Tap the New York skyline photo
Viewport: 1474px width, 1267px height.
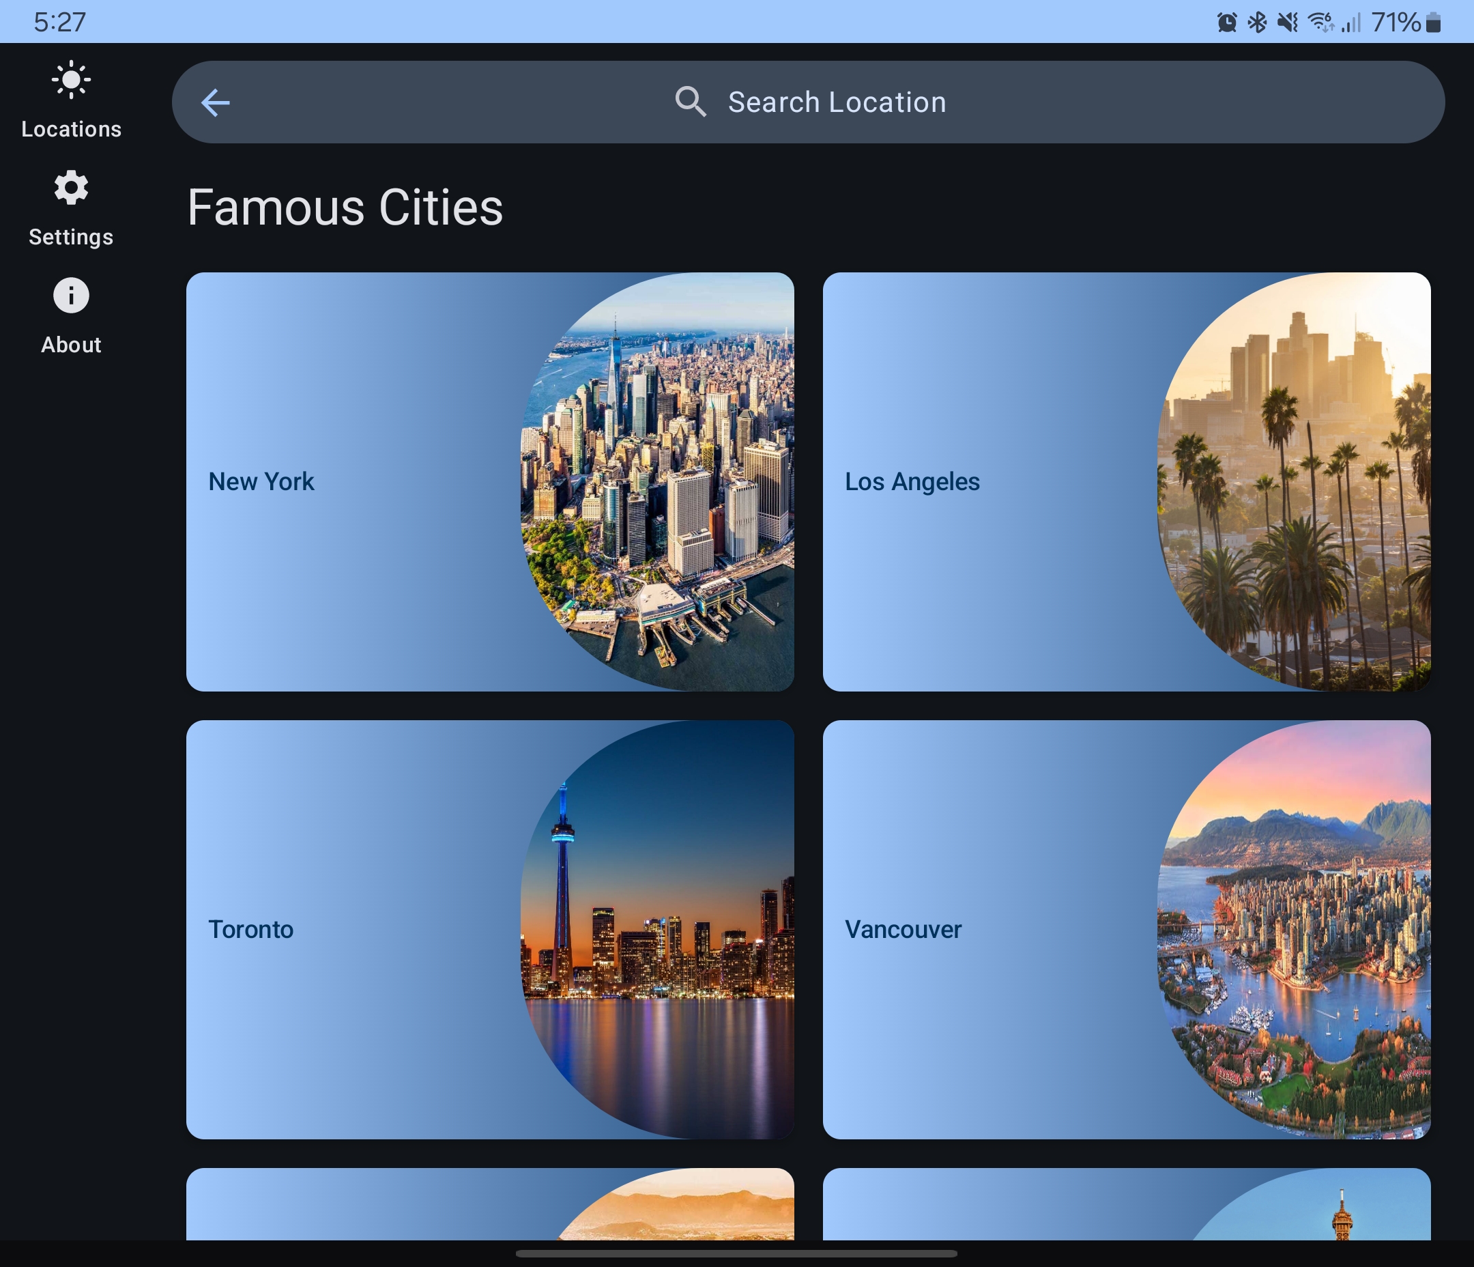pos(658,482)
